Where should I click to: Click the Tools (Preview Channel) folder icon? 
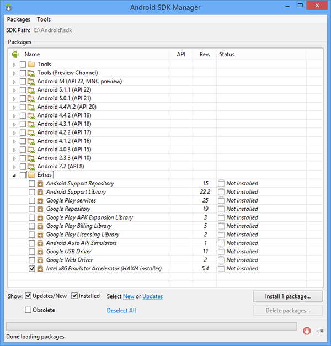(x=31, y=73)
